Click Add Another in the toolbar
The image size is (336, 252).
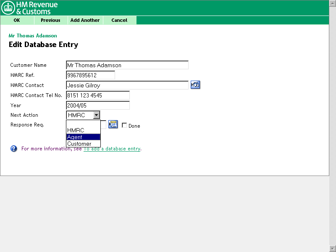point(85,20)
